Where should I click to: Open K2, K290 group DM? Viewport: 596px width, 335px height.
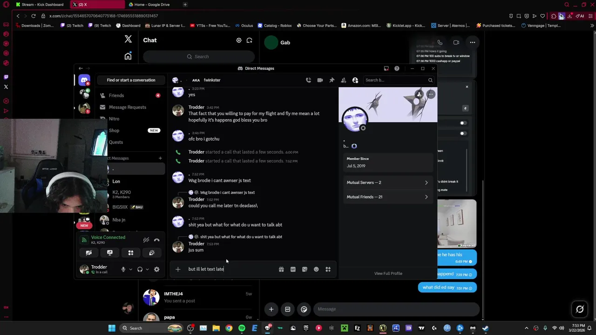click(131, 194)
